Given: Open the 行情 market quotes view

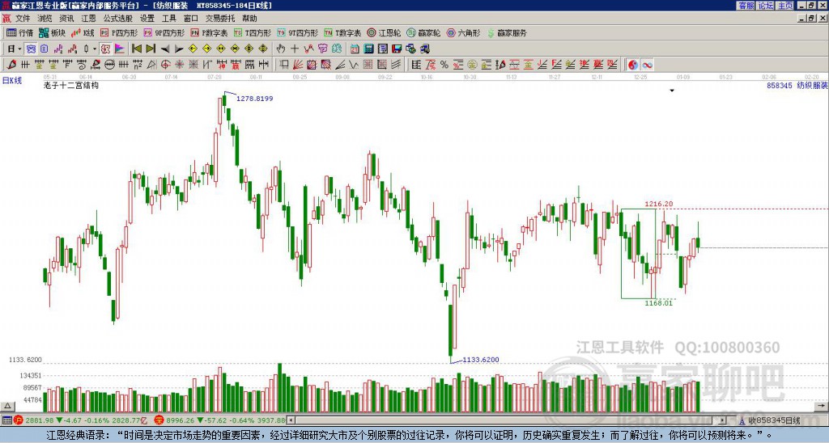Looking at the screenshot, I should click(19, 32).
